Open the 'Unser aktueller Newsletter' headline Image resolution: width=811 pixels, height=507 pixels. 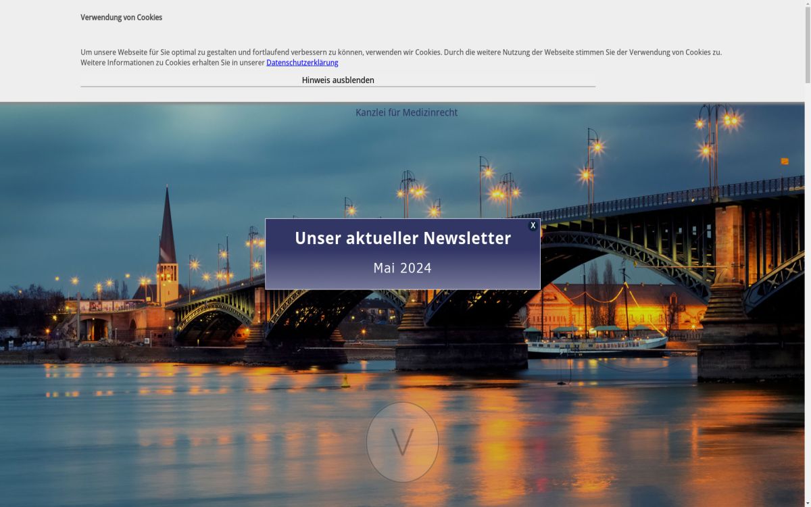pyautogui.click(x=403, y=239)
